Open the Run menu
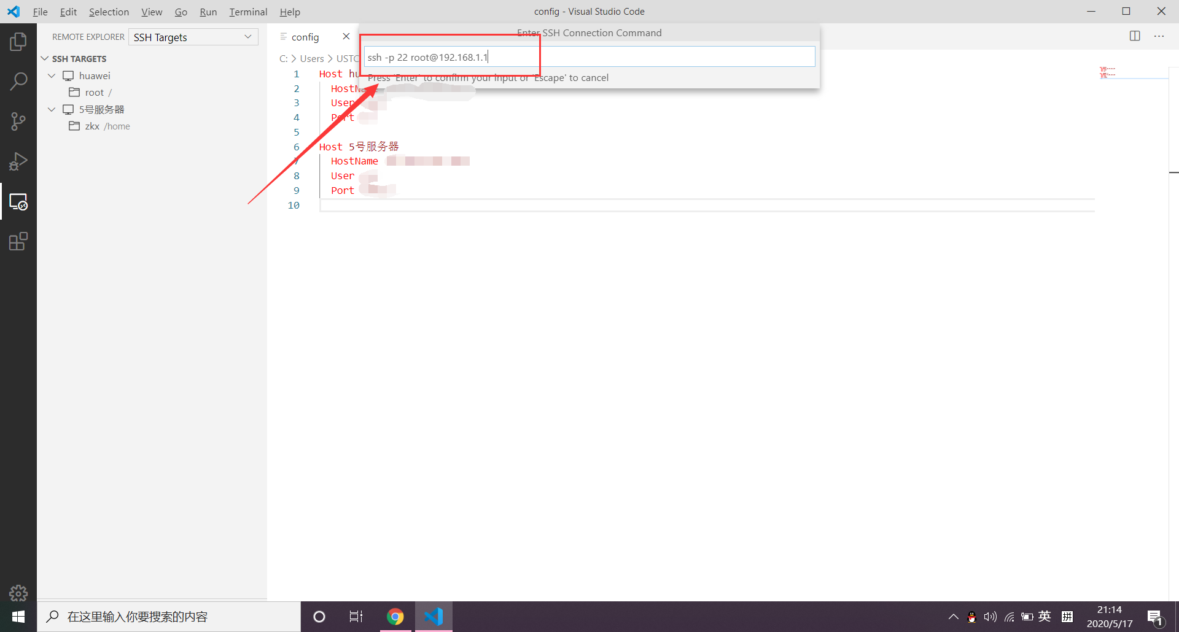The image size is (1179, 632). click(x=208, y=12)
